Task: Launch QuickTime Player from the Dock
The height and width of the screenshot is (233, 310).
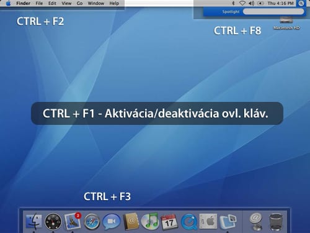Action: click(x=189, y=222)
